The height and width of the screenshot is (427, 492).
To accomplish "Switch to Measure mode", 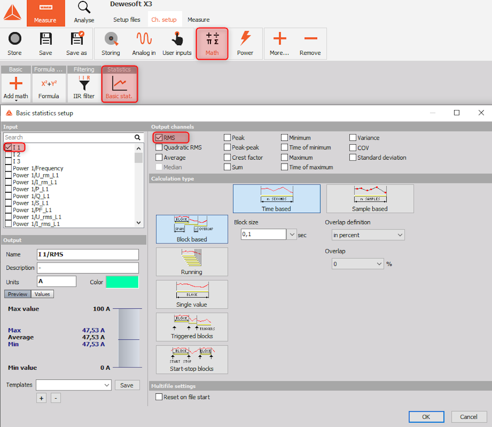I will (46, 13).
